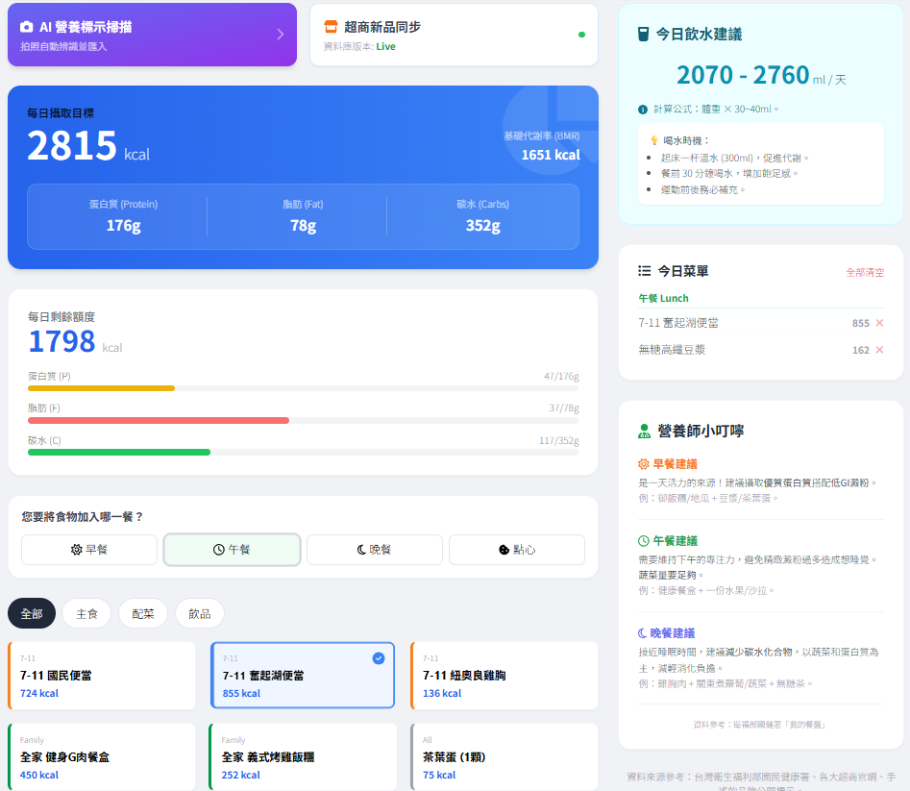Select 早餐 as the meal
910x791 pixels.
coord(89,550)
